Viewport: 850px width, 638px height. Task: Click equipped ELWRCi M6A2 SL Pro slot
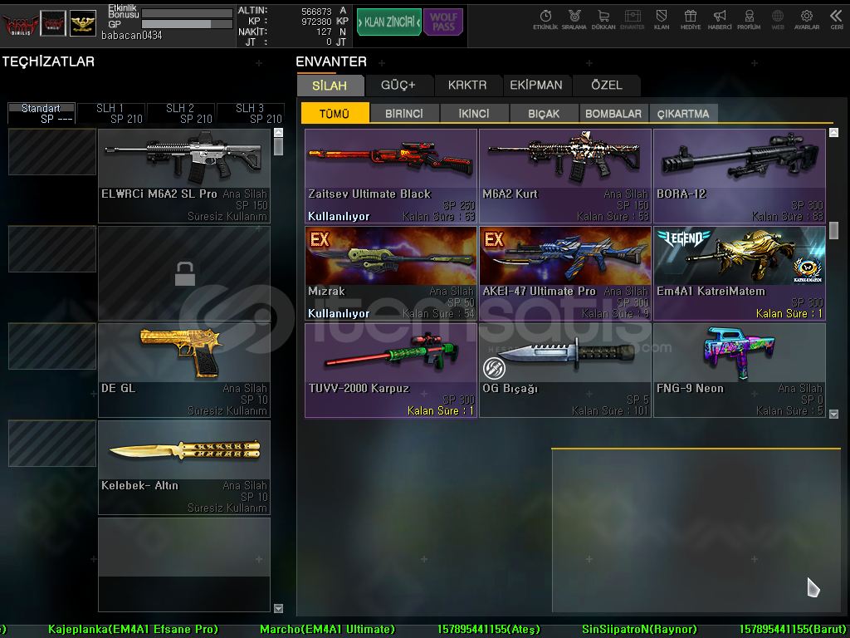[184, 176]
